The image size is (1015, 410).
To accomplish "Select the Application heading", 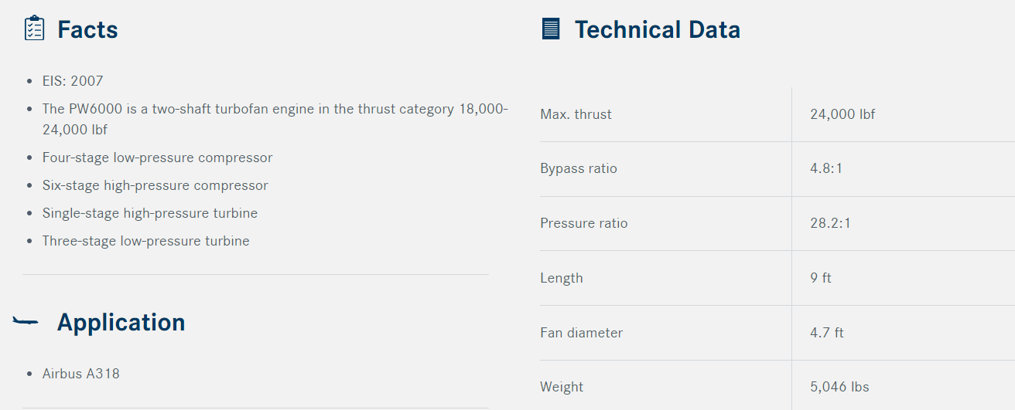I will [x=121, y=322].
